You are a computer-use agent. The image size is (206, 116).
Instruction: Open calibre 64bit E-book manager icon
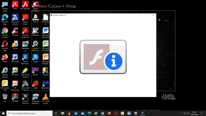click(x=25, y=86)
